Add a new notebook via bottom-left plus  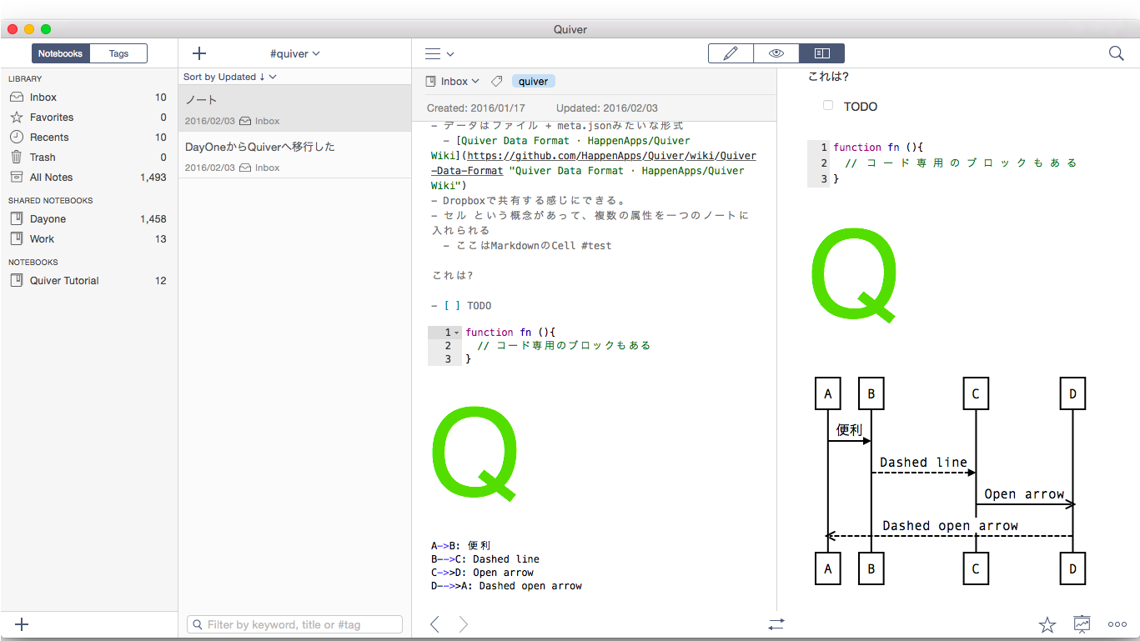[x=22, y=623]
